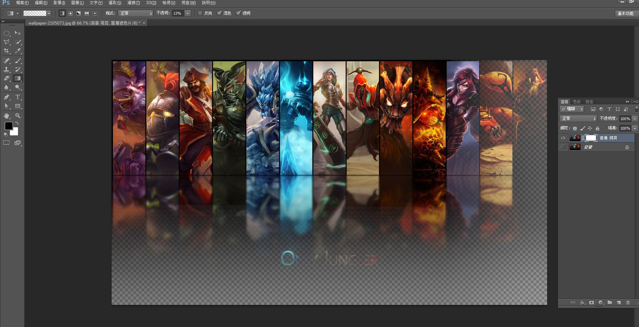Open gradient picker dropdown arrow
Image resolution: width=639 pixels, height=327 pixels.
point(49,13)
